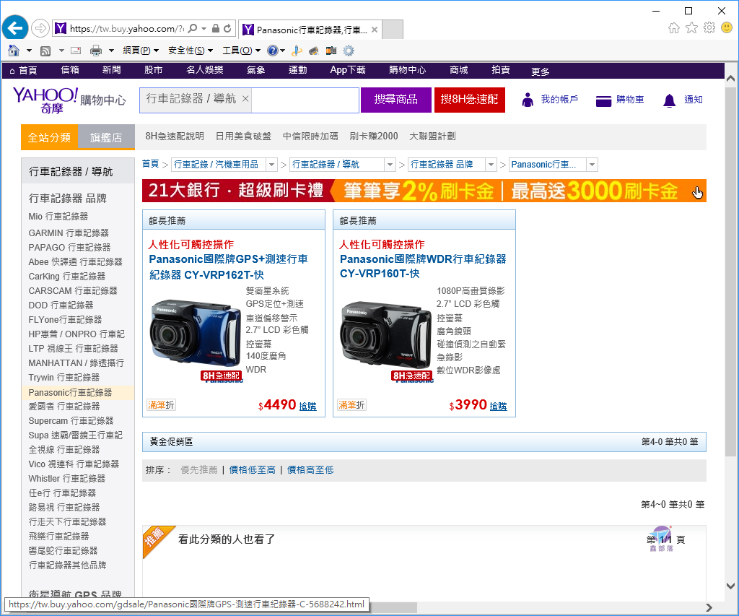Click the 搜8H急速配 button
This screenshot has height=616, width=739.
469,100
